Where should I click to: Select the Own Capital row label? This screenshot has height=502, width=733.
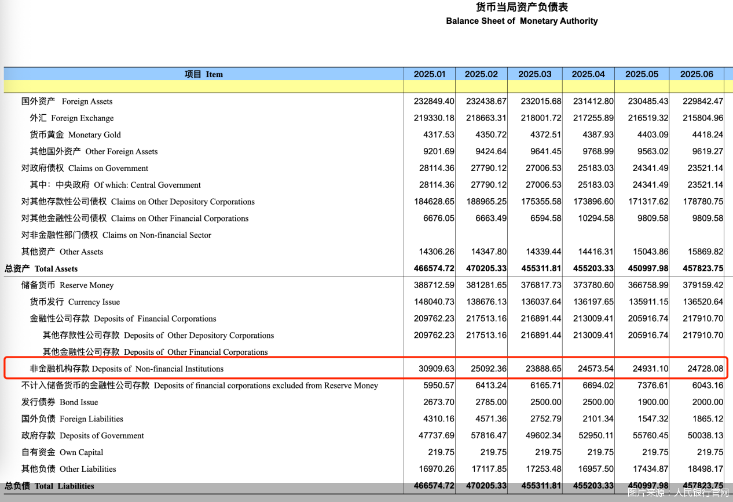click(x=62, y=453)
